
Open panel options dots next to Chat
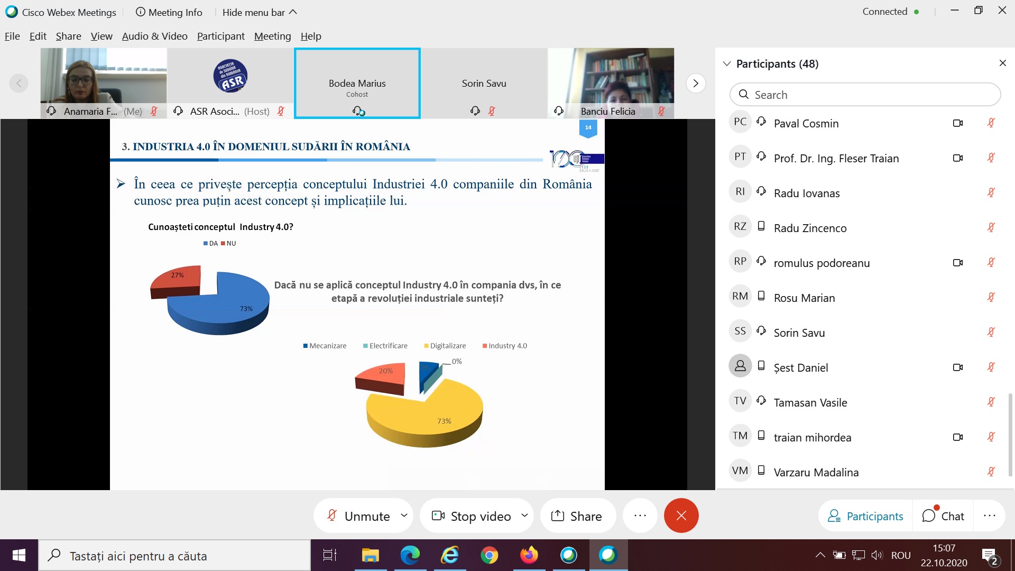coord(989,515)
